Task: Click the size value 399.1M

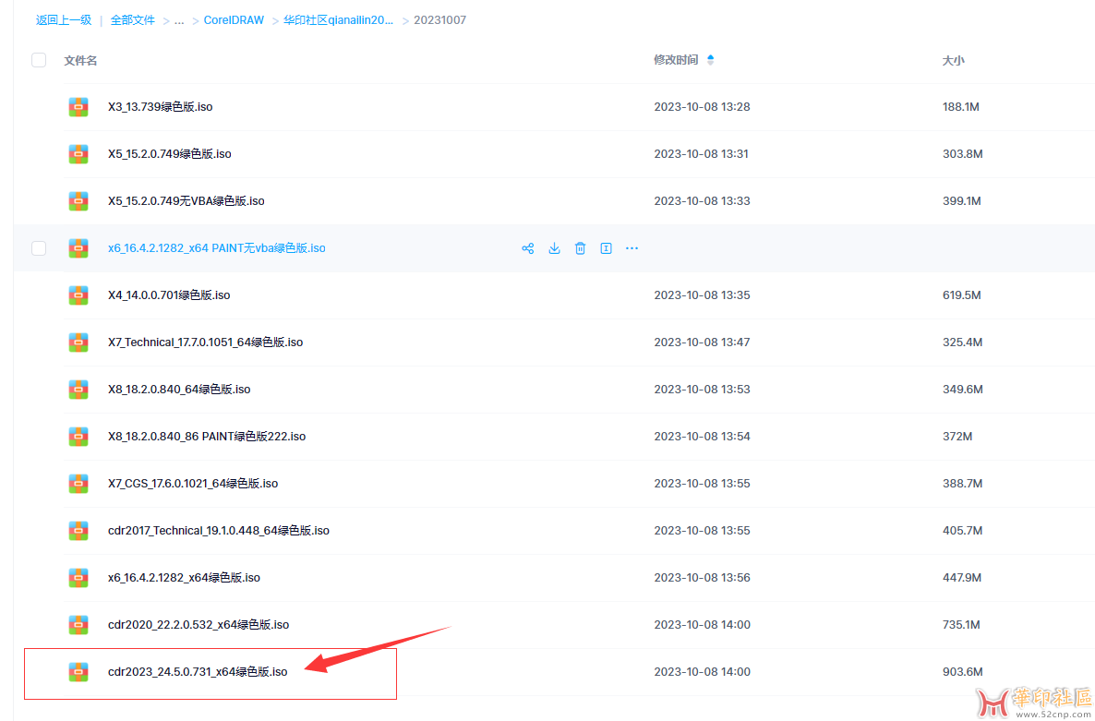Action: pos(962,201)
